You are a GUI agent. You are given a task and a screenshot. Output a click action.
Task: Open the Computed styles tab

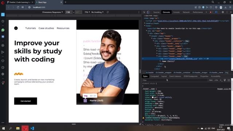(154, 76)
